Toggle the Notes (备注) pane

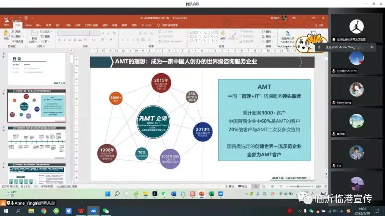point(230,186)
